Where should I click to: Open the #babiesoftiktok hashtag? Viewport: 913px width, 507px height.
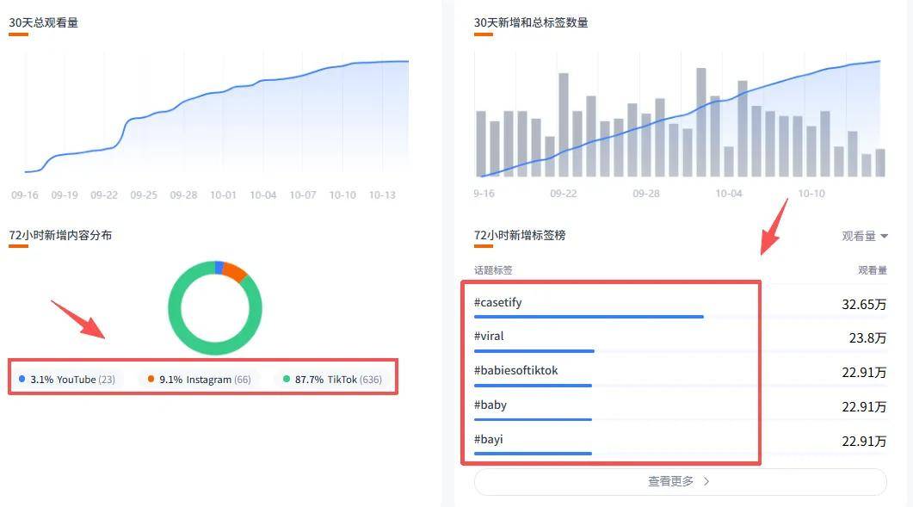click(515, 371)
